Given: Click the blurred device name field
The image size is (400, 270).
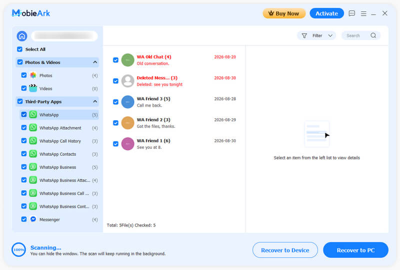Looking at the screenshot, I should coord(64,36).
